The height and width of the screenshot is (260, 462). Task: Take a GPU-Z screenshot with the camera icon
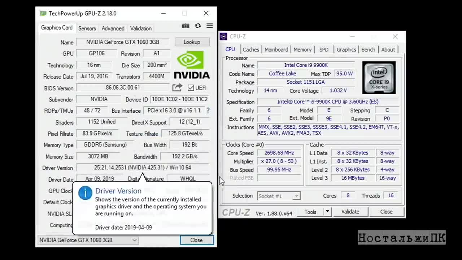point(186,26)
